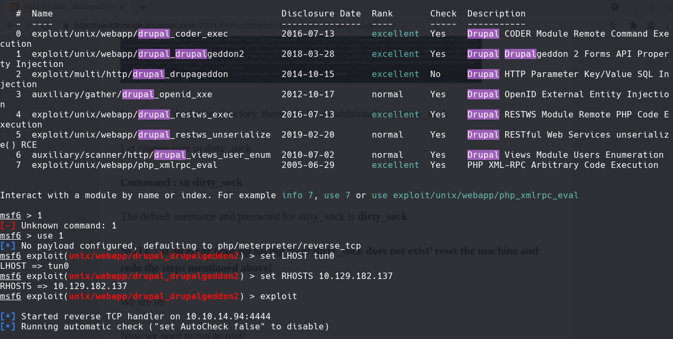Click disclosure date 2018-03-28

point(308,54)
